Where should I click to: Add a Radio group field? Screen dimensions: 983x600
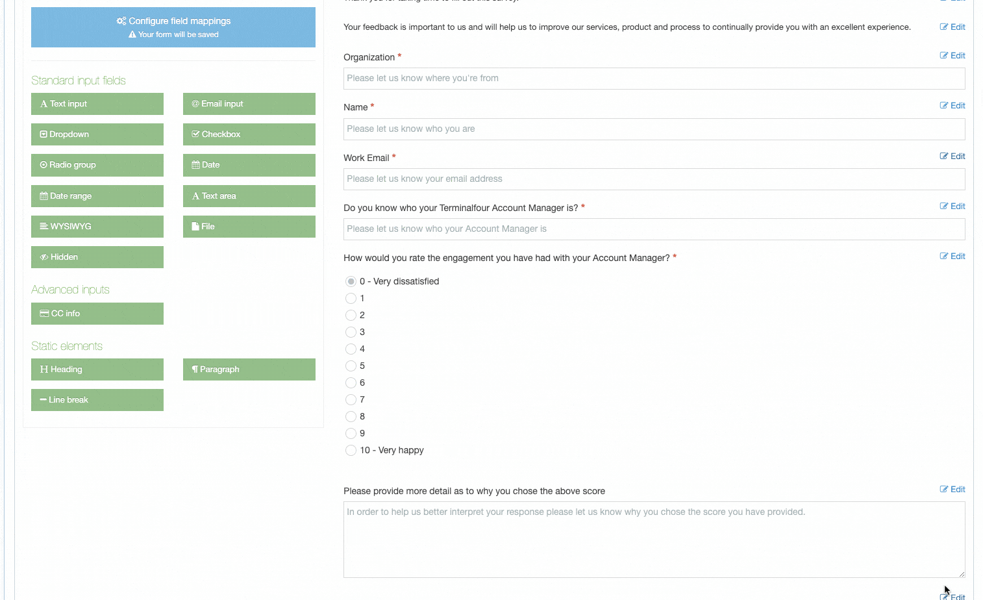pos(97,165)
